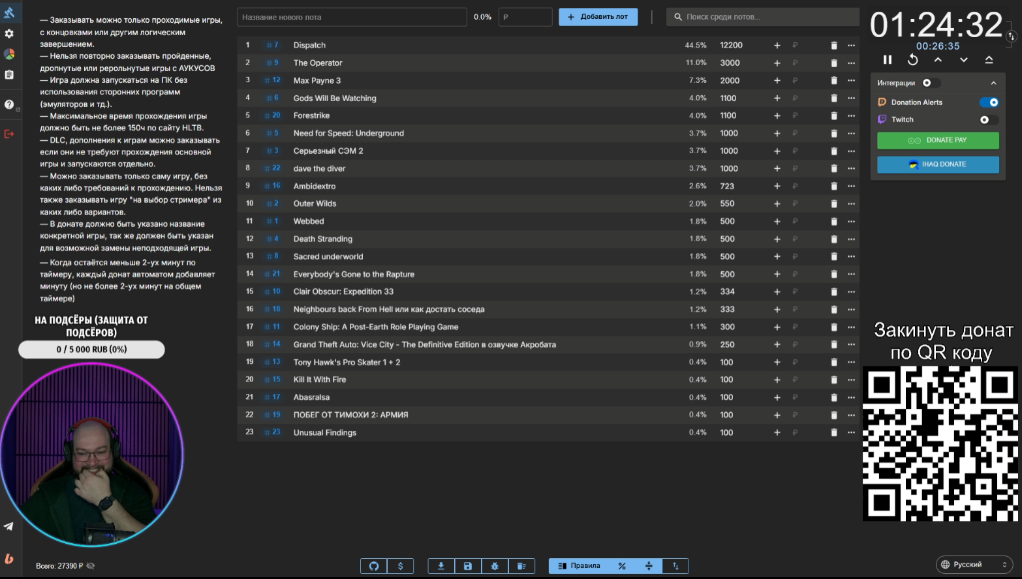Click the bug report icon

[x=495, y=566]
